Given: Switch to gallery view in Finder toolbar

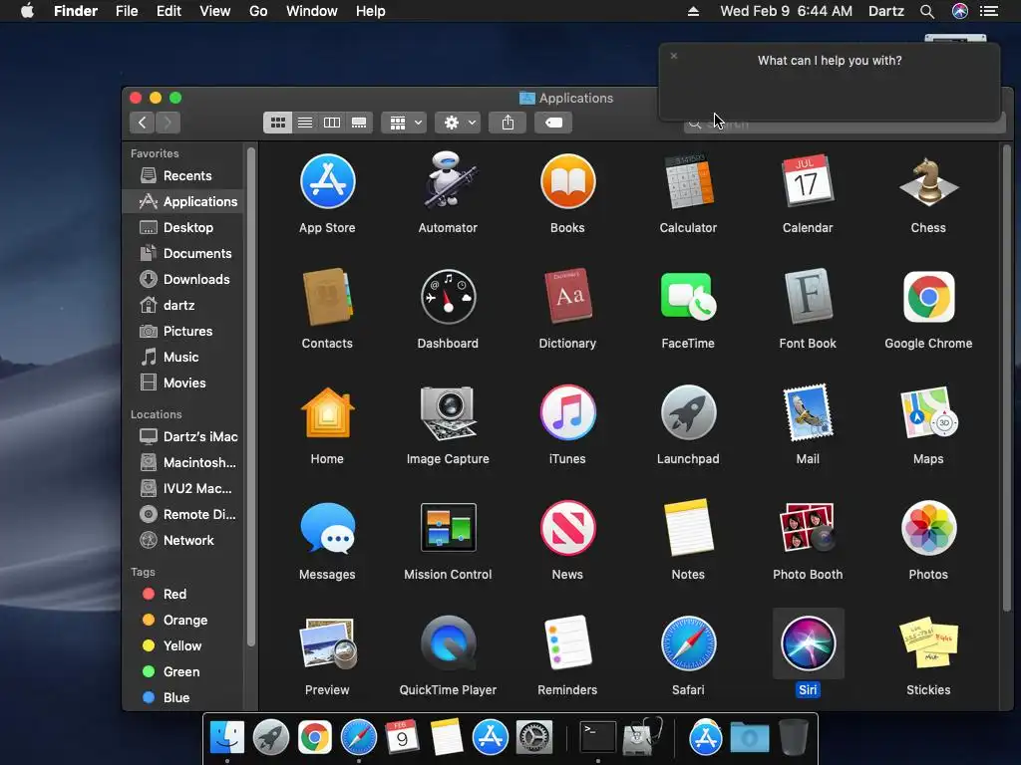Looking at the screenshot, I should pos(359,123).
